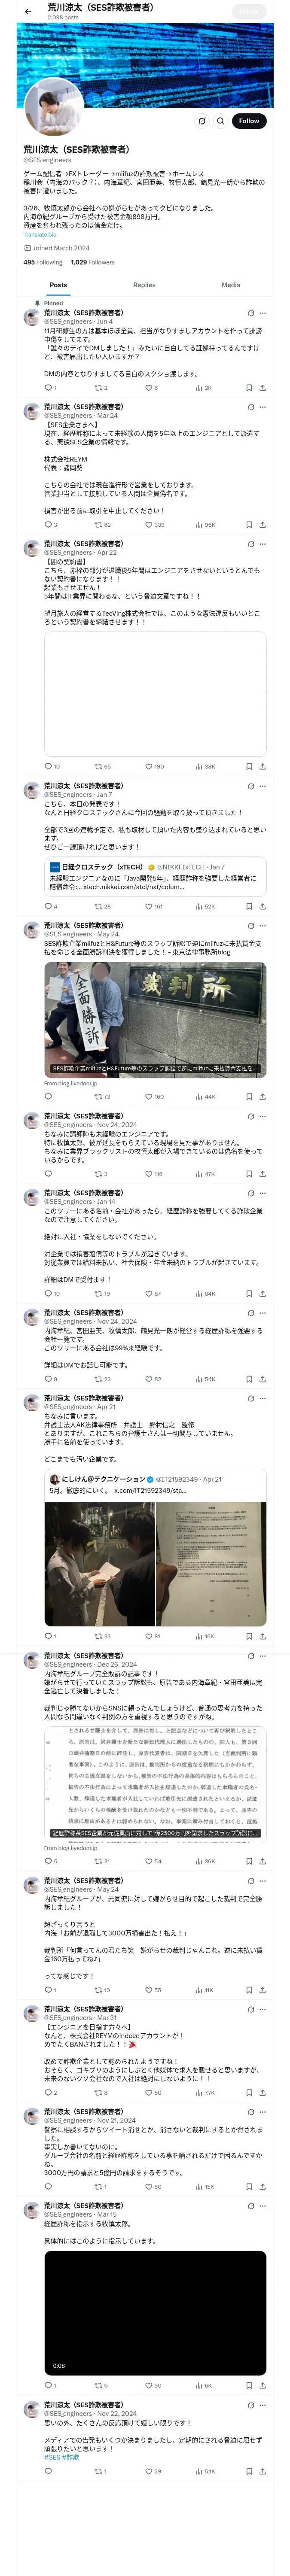This screenshot has width=290, height=2576.
Task: Switch to the Replies tab
Action: 144,285
